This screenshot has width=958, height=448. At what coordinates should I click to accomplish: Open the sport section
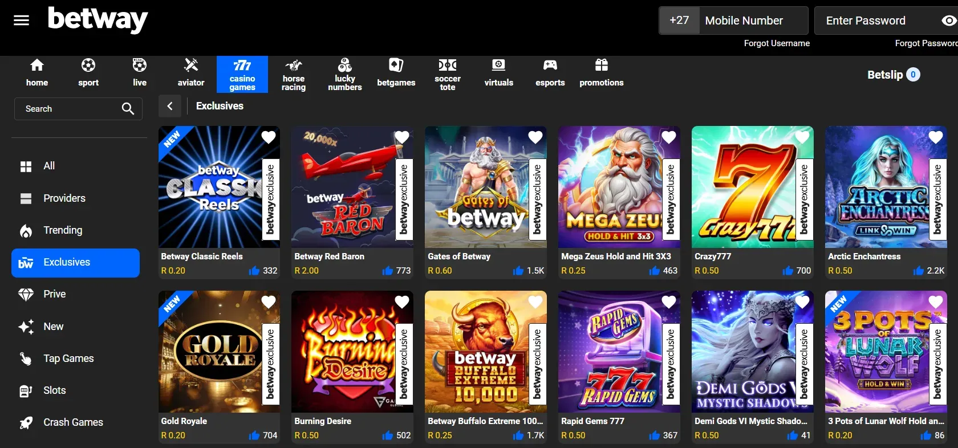88,73
